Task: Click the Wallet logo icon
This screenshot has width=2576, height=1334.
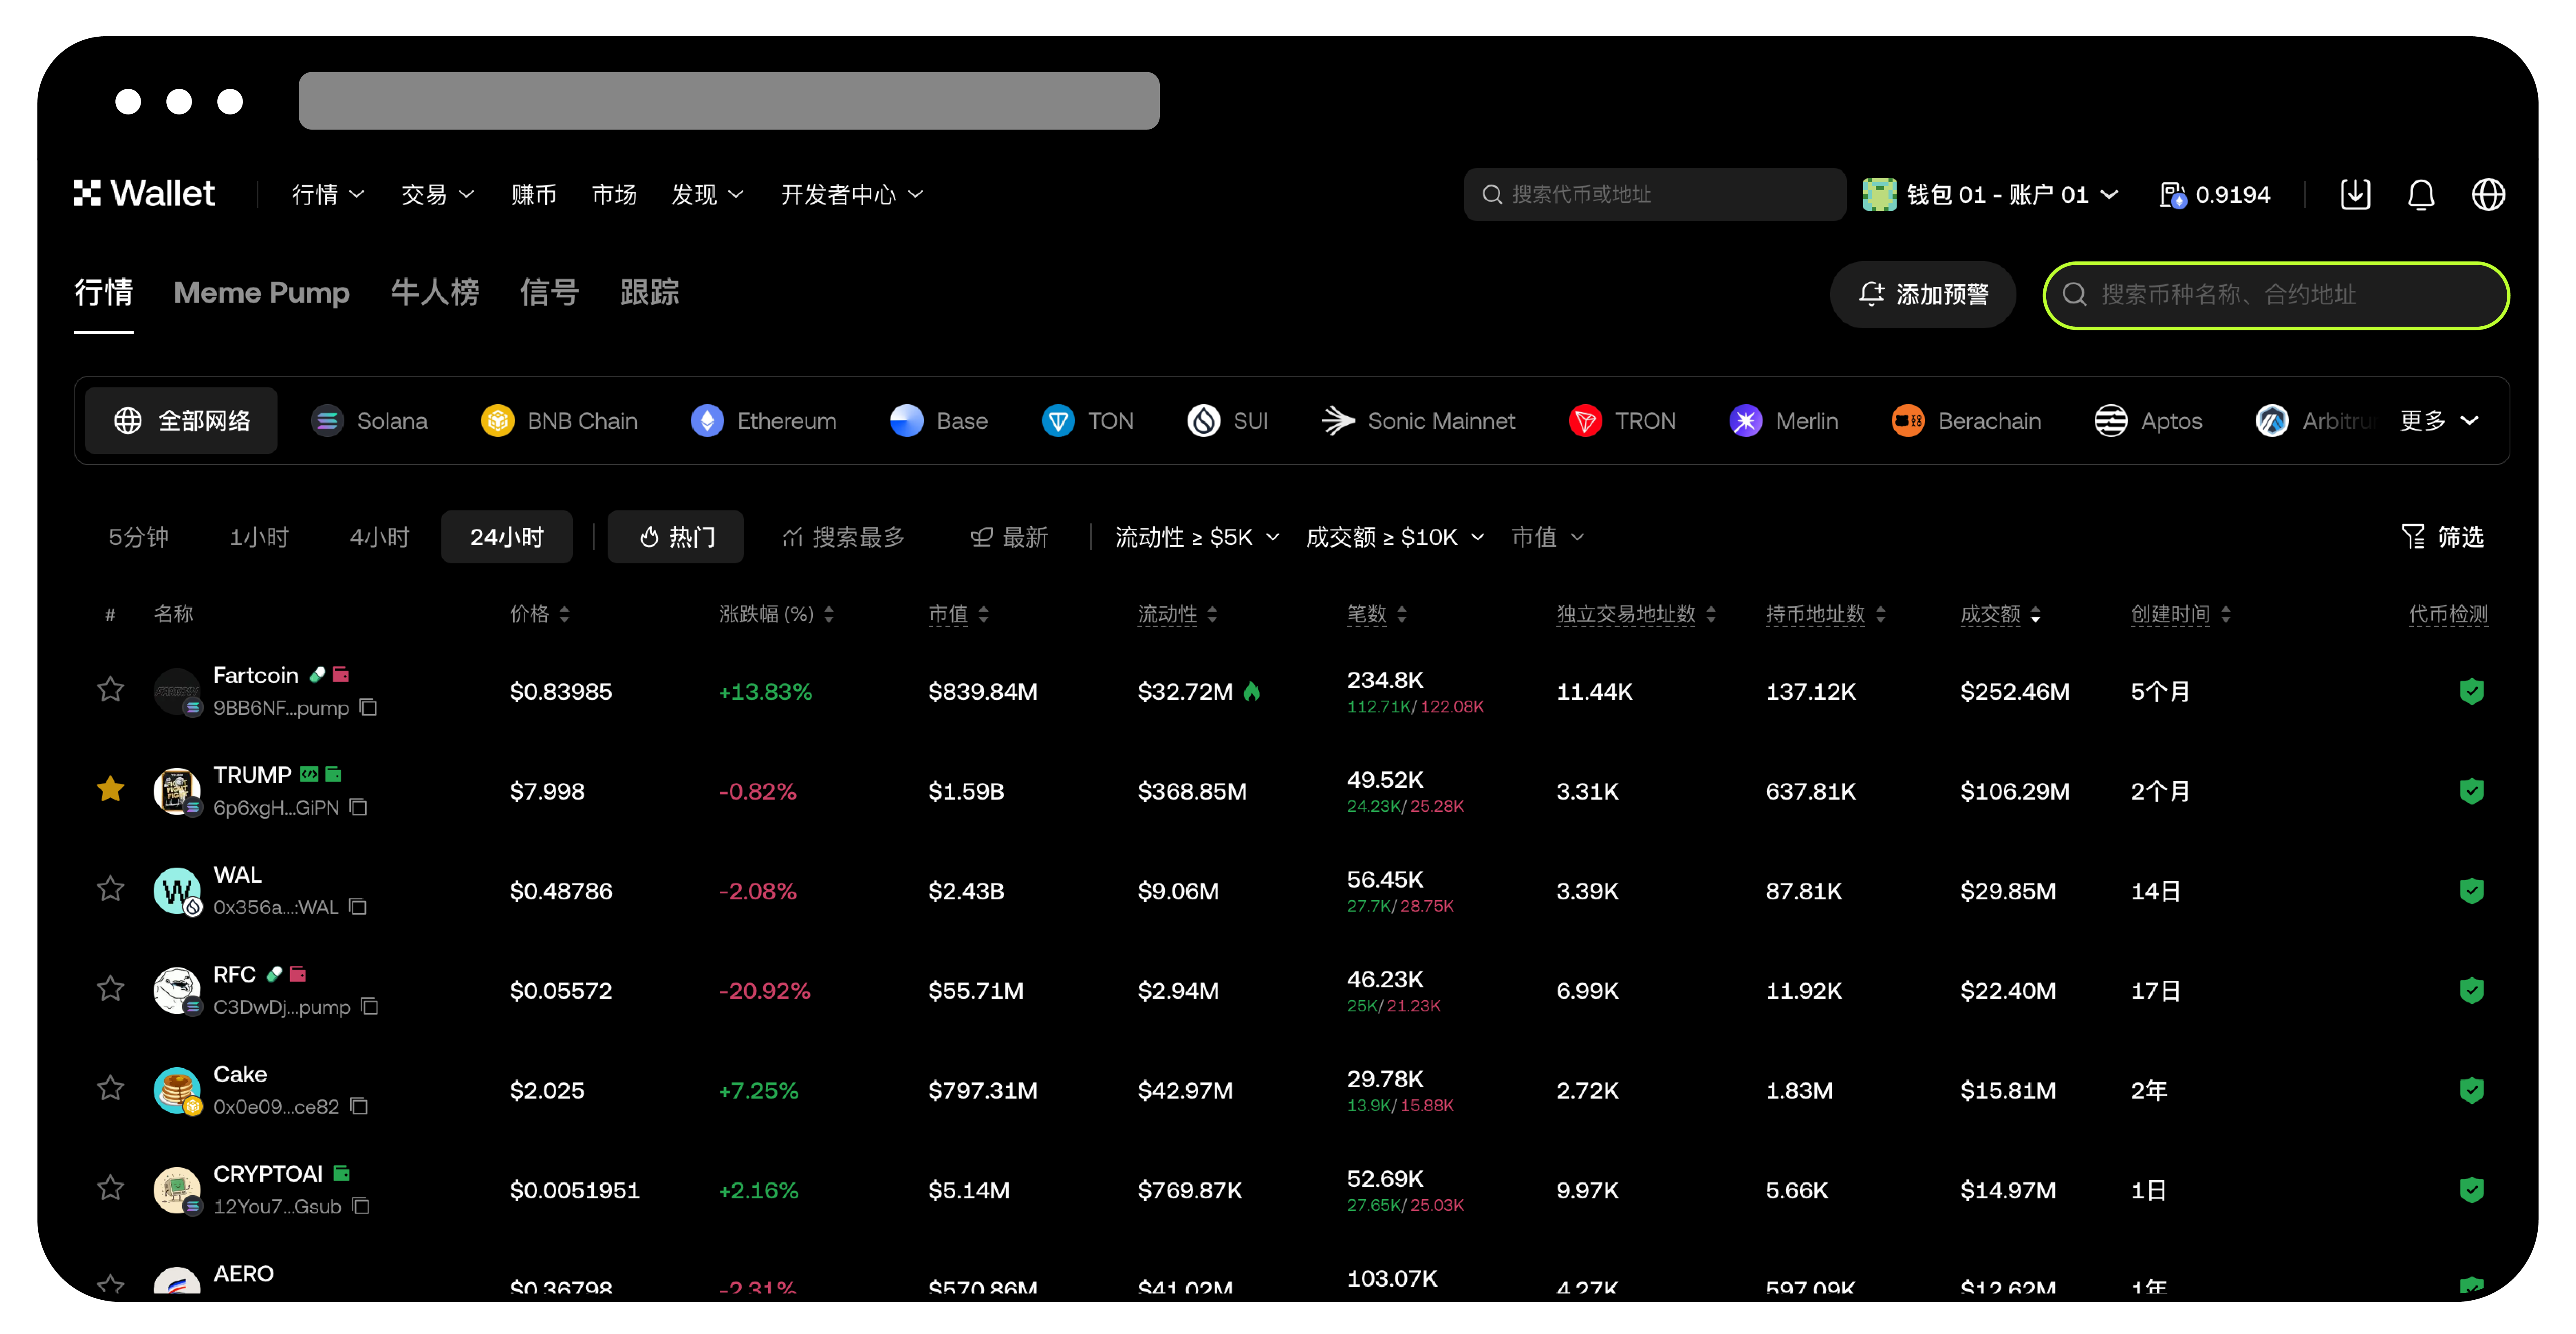Action: 88,193
